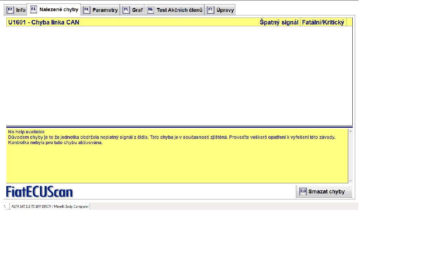Click the Fatální/Kritický severity cell
This screenshot has height=262, width=448.
click(x=323, y=22)
